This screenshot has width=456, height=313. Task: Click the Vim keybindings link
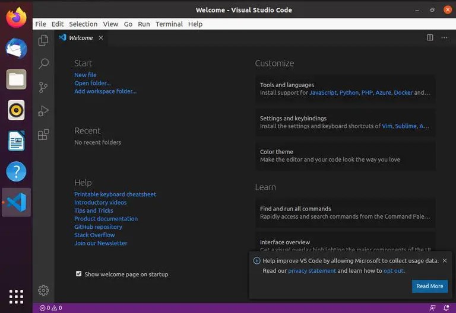click(387, 126)
